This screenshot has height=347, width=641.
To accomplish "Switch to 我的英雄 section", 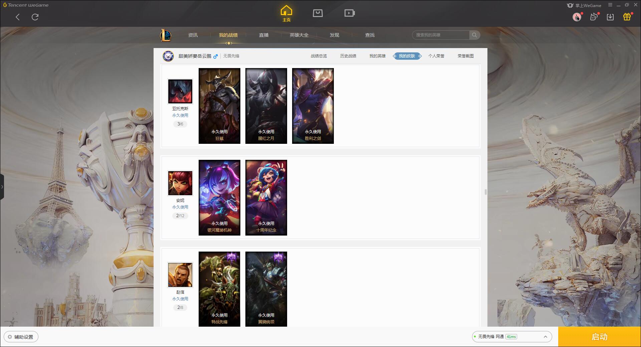I will point(378,56).
